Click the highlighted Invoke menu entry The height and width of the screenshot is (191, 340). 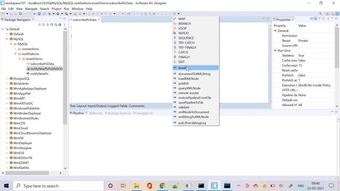tap(196, 68)
